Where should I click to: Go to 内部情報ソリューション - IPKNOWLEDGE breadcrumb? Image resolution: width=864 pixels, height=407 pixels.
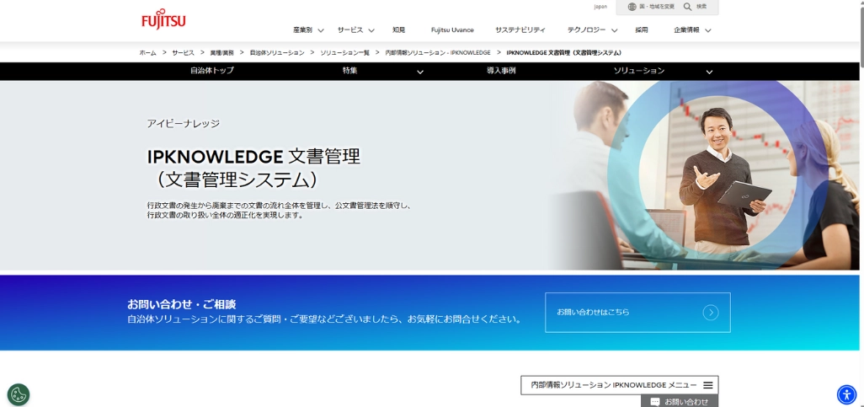click(438, 53)
